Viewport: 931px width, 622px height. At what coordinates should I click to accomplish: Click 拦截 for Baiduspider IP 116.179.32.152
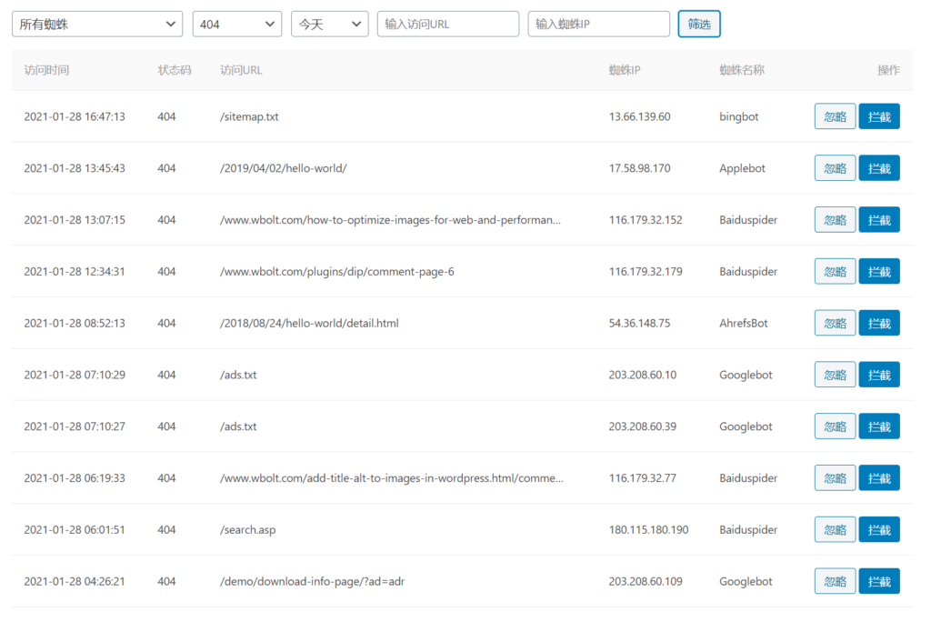[x=879, y=220]
